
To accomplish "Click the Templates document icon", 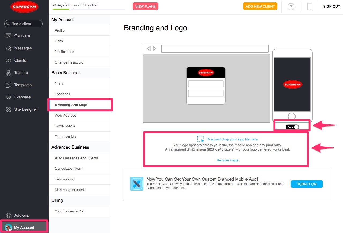I will (9, 85).
